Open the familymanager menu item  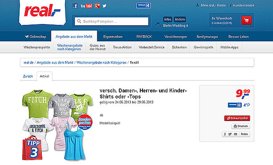click(x=207, y=36)
